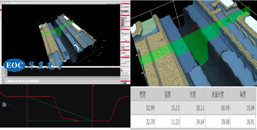Select the red highlighted tool in left toolbar
This screenshot has width=257, height=130.
click(x=1, y=10)
